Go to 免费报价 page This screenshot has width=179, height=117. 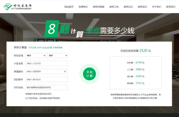83,7
